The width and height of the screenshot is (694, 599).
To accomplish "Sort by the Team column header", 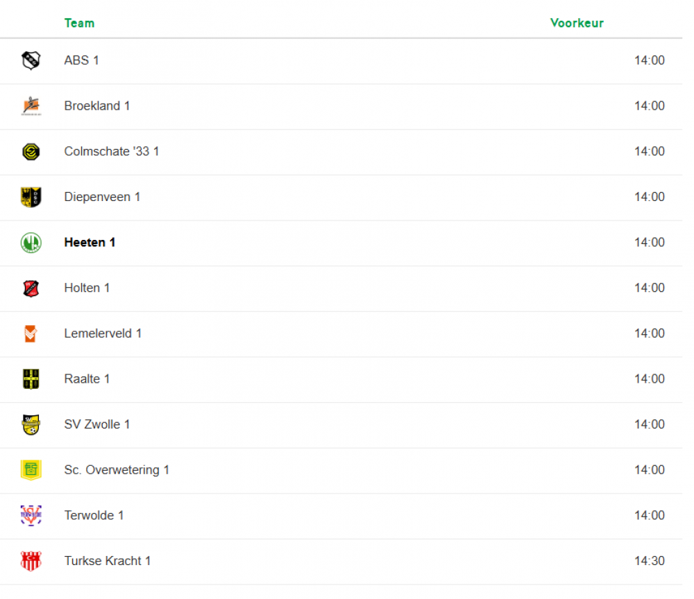I will coord(80,23).
